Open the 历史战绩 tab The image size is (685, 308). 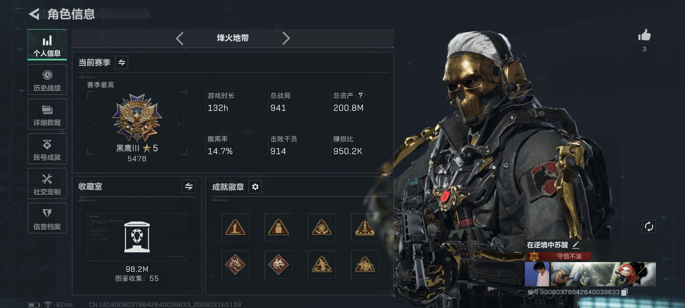pyautogui.click(x=47, y=80)
